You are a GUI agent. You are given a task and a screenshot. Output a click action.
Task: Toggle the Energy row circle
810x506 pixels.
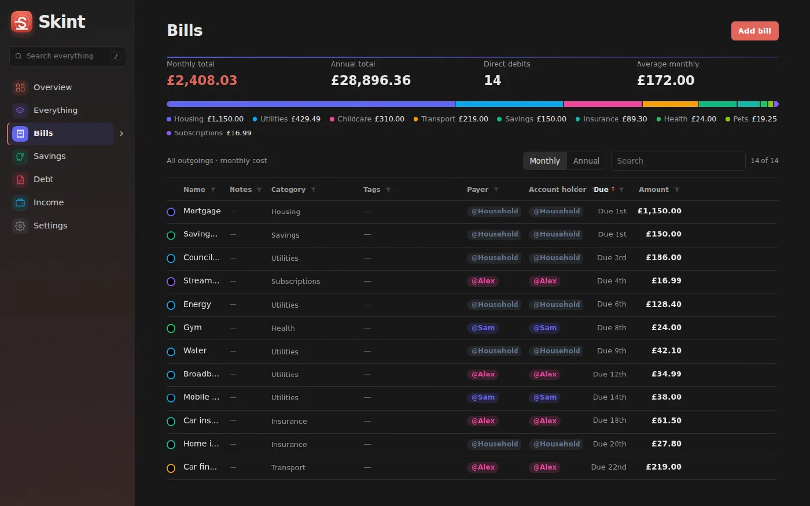click(x=171, y=305)
